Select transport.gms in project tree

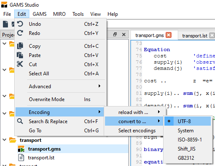pyautogui.click(x=44, y=149)
